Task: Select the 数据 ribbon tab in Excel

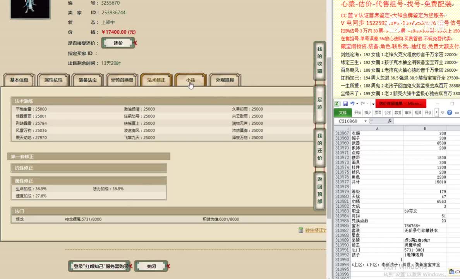Action: (x=397, y=112)
